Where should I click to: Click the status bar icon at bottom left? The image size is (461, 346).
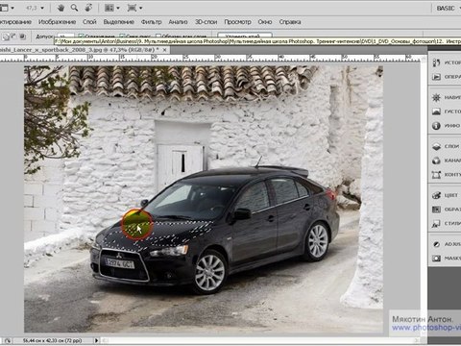(x=7, y=340)
